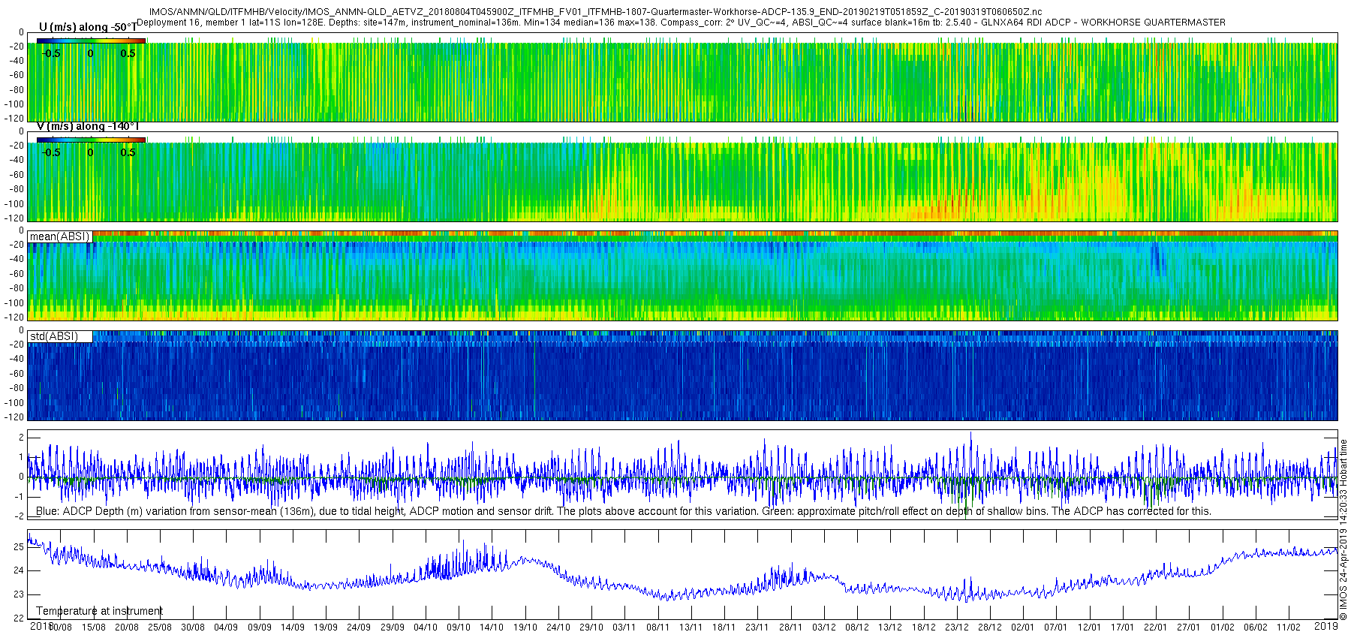Click the 'Deployment 16, member 1' subtitle line
The height and width of the screenshot is (638, 1351).
(681, 23)
